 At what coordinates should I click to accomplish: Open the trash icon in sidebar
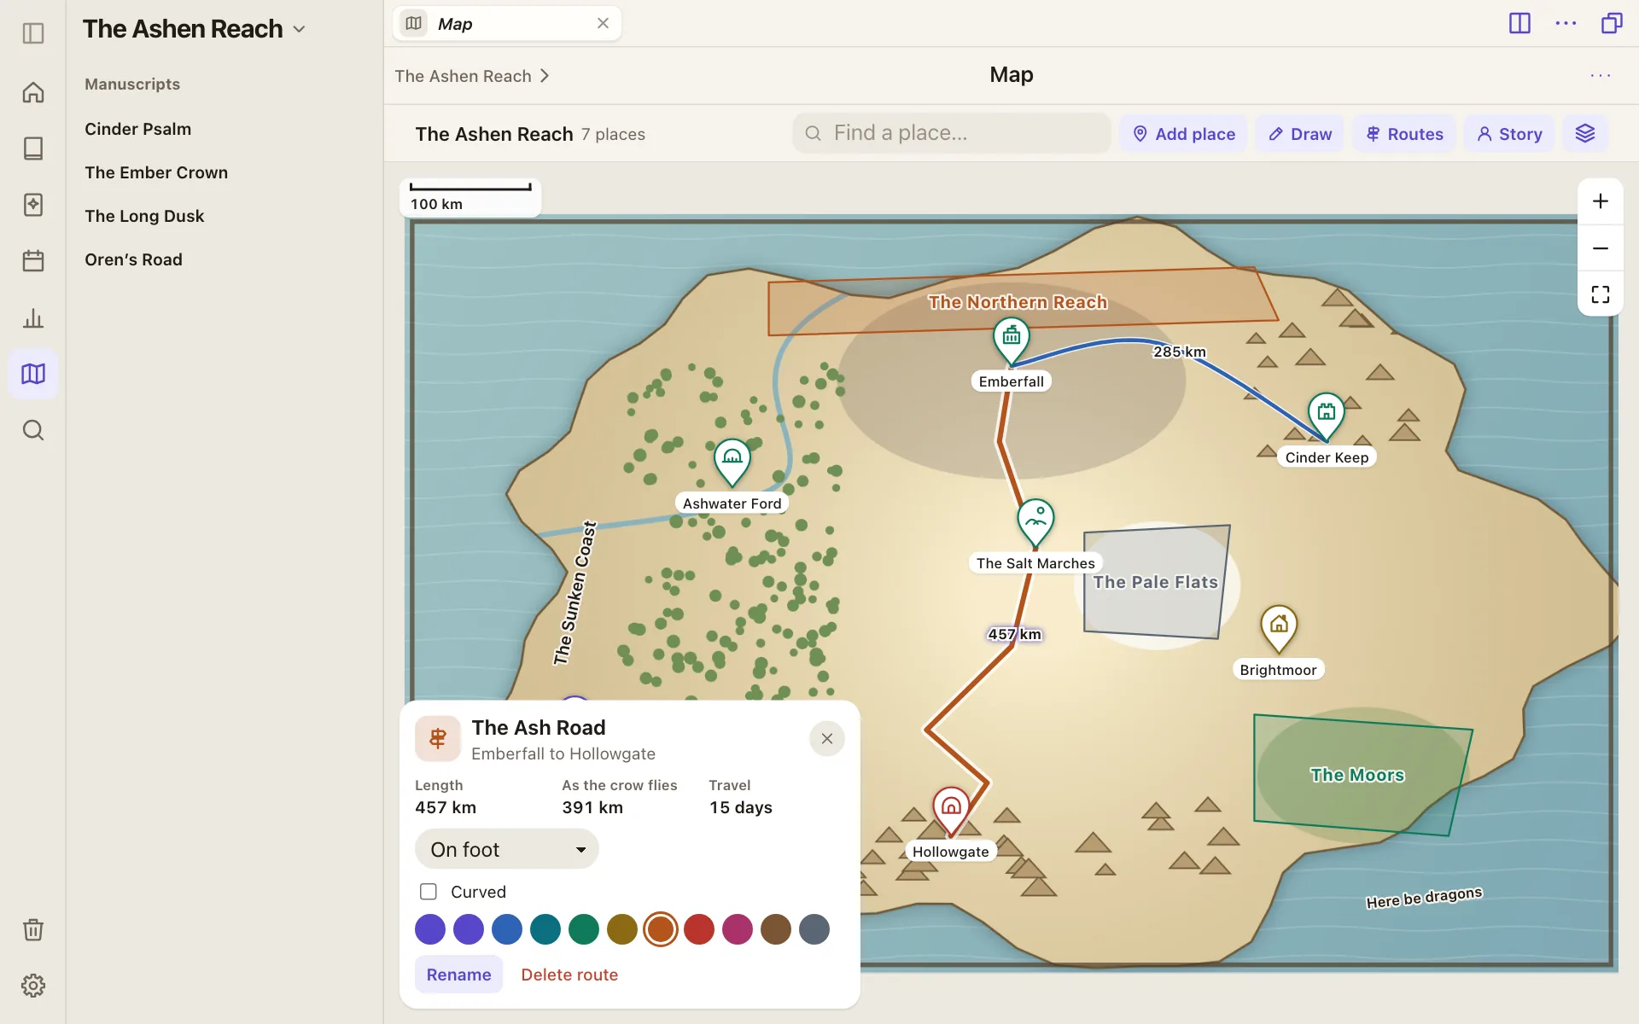coord(33,929)
